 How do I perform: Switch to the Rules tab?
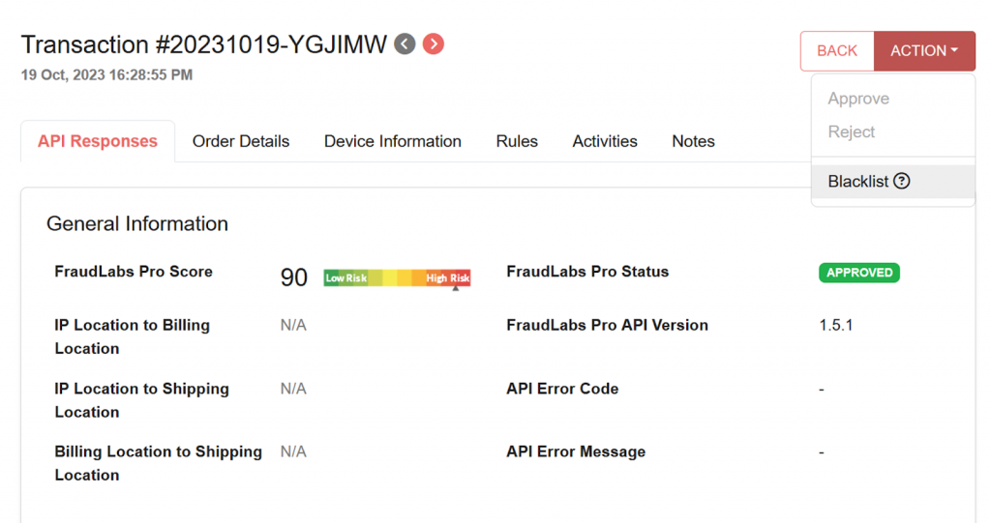517,141
